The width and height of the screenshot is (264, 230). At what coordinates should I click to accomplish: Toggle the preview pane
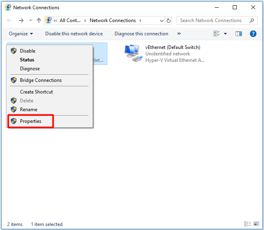(239, 34)
